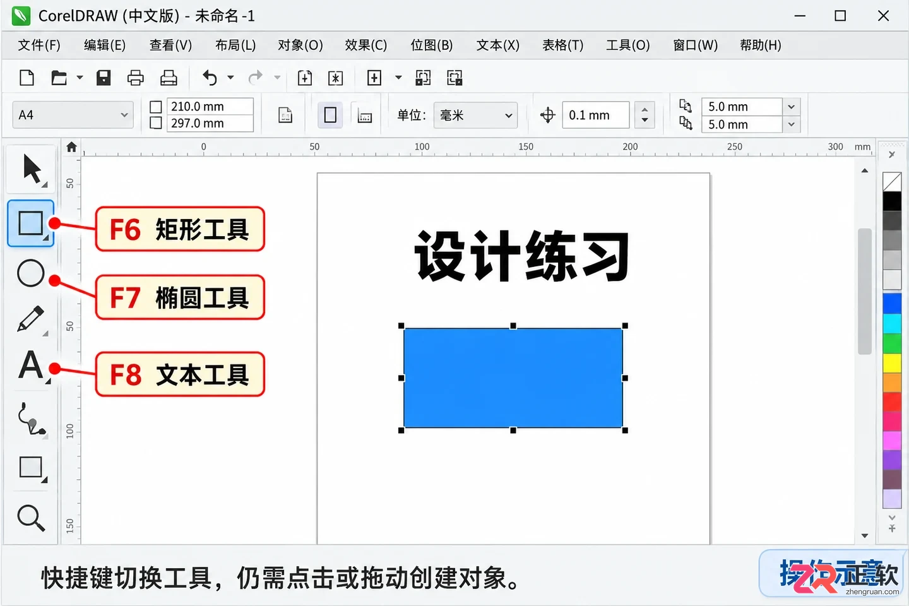This screenshot has height=606, width=909.
Task: Click the home icon at ruler origin
Action: [x=71, y=147]
